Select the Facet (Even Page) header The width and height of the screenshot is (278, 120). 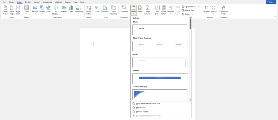pos(160,95)
